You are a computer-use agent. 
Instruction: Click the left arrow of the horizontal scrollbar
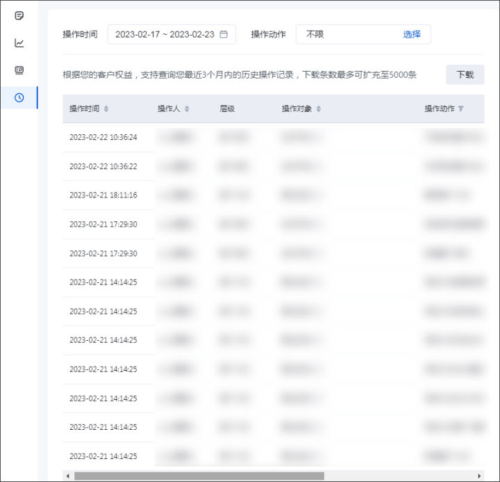(x=67, y=476)
